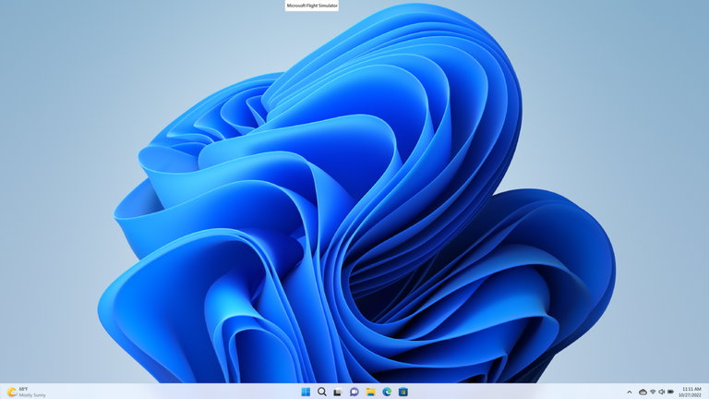This screenshot has height=399, width=709.
Task: Click the OneDrive cloud tray icon
Action: [x=643, y=392]
